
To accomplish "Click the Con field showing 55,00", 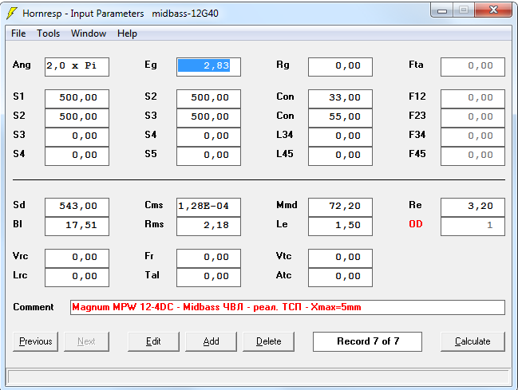I will pyautogui.click(x=340, y=117).
